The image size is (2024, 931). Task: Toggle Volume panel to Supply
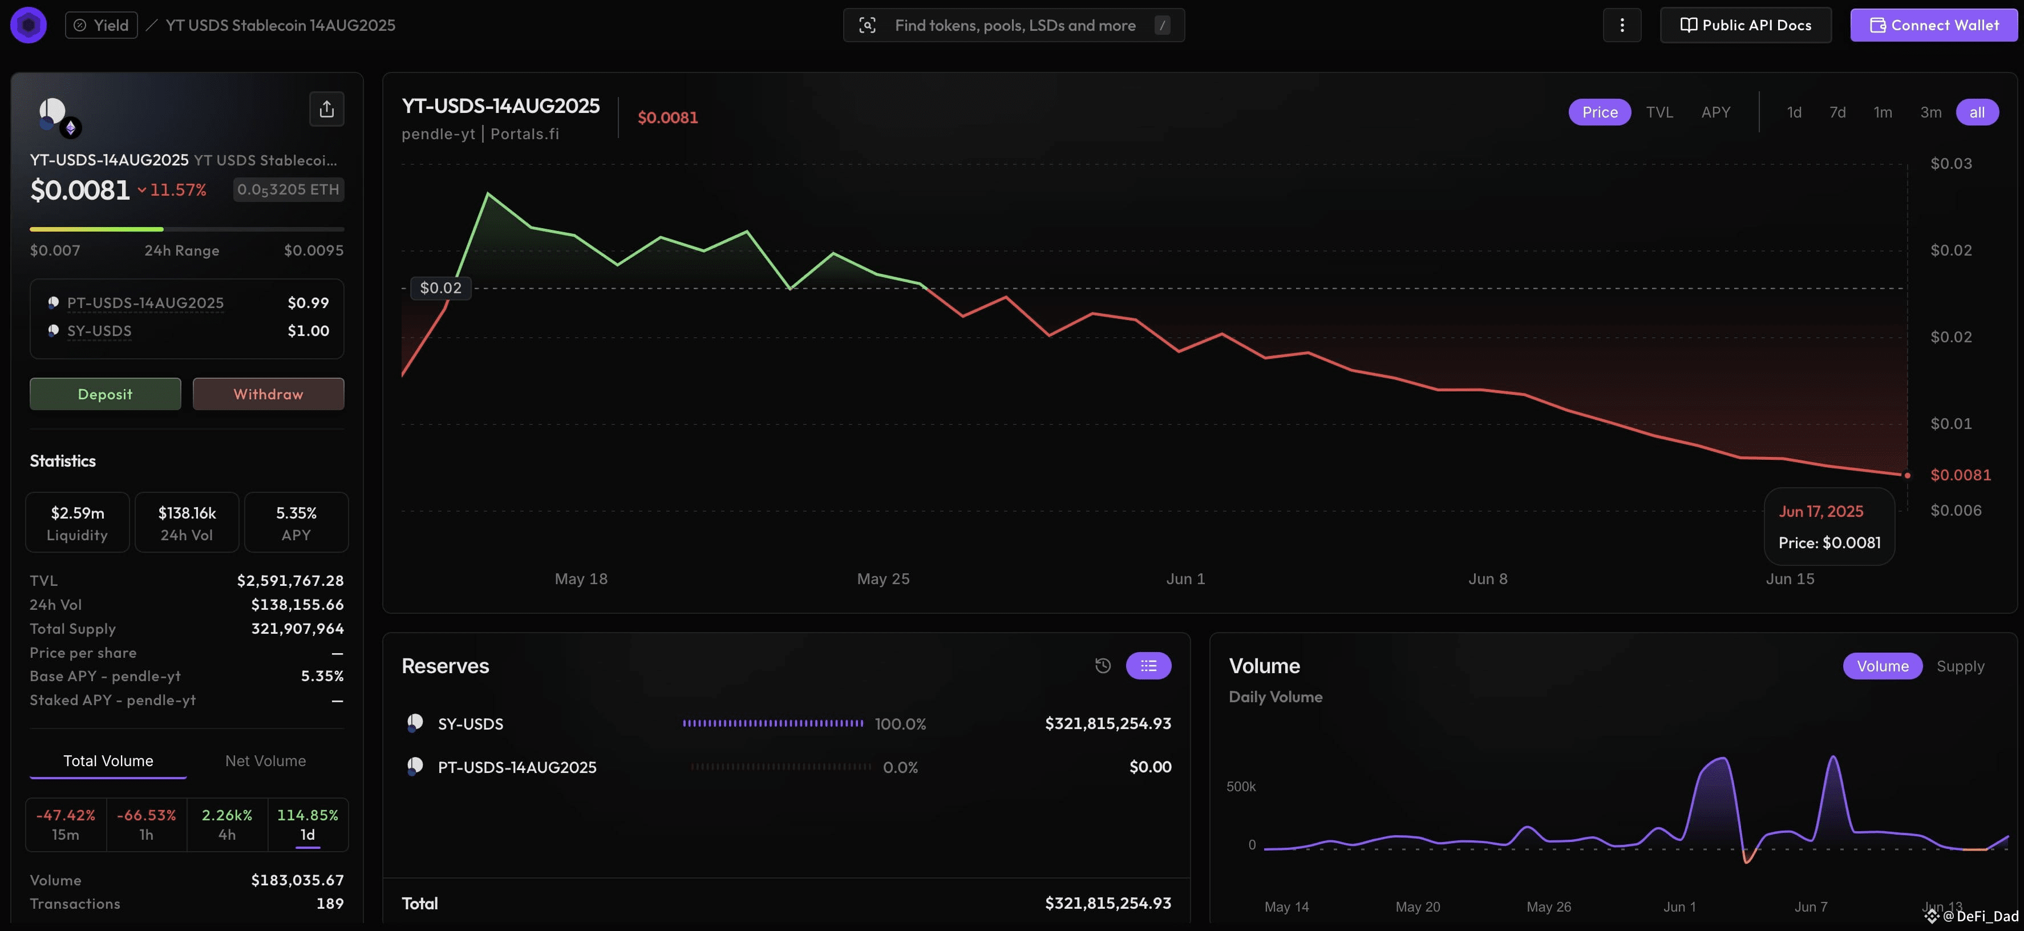click(1960, 666)
